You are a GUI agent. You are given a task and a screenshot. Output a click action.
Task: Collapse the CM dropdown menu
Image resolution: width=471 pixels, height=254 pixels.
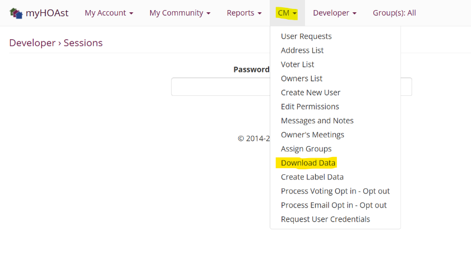[287, 13]
